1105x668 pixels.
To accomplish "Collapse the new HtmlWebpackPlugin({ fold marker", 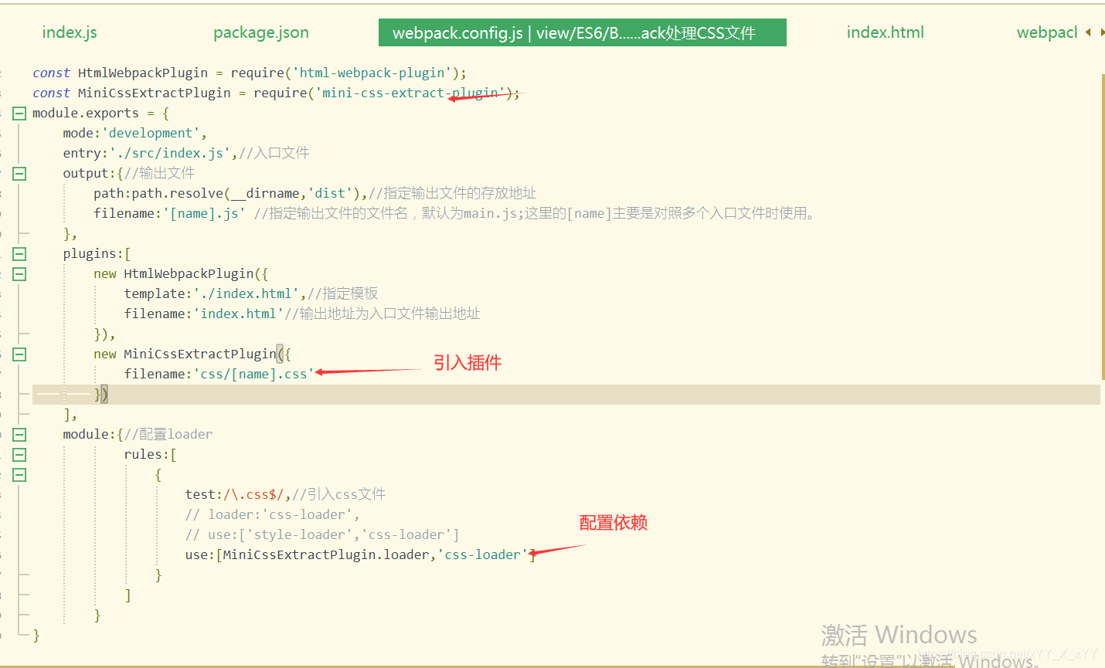I will (19, 274).
